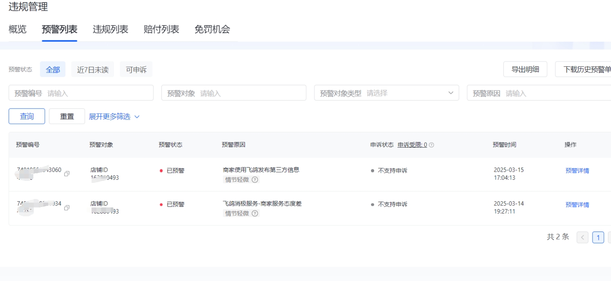Copy the first row's 预警编号
The height and width of the screenshot is (281, 611).
(67, 174)
